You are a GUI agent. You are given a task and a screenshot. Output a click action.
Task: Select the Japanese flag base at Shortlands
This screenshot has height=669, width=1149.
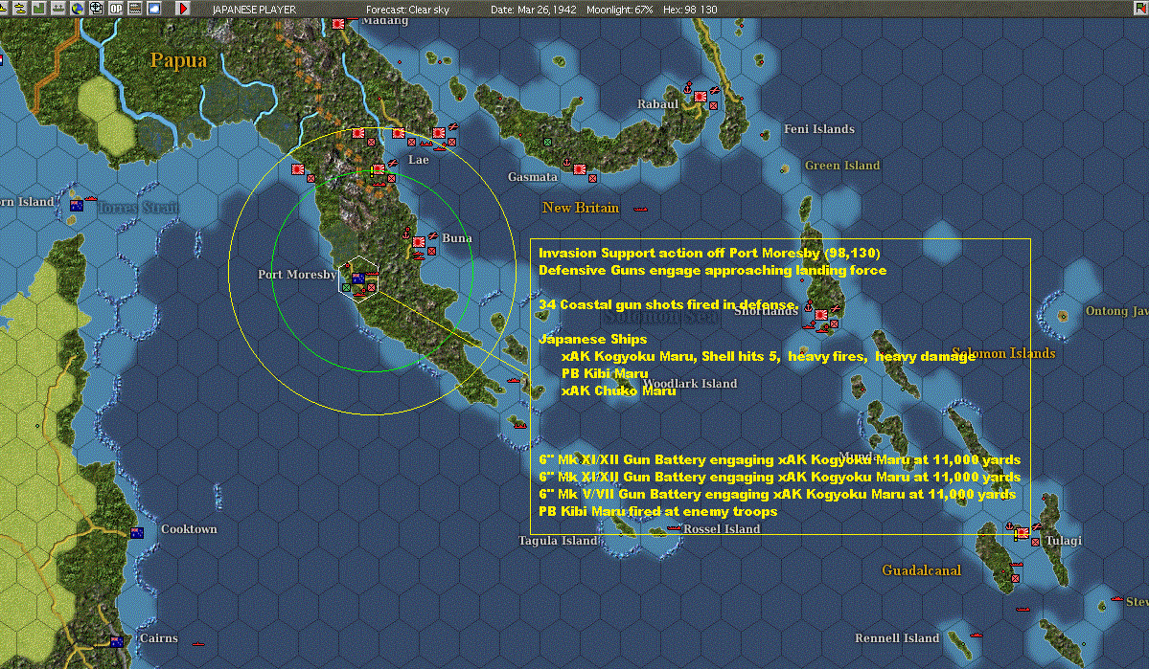[x=821, y=315]
